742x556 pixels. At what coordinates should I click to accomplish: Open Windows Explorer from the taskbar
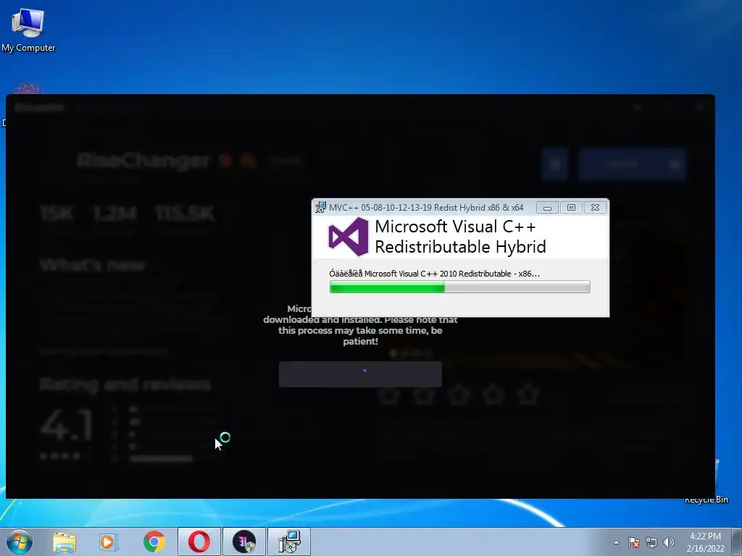(64, 542)
